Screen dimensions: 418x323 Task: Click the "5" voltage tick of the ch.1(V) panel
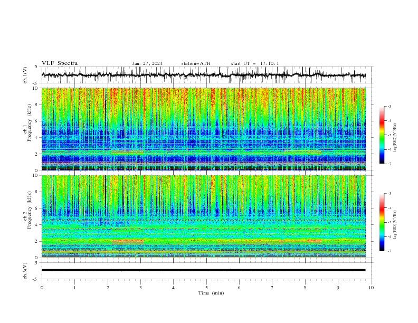click(x=36, y=67)
